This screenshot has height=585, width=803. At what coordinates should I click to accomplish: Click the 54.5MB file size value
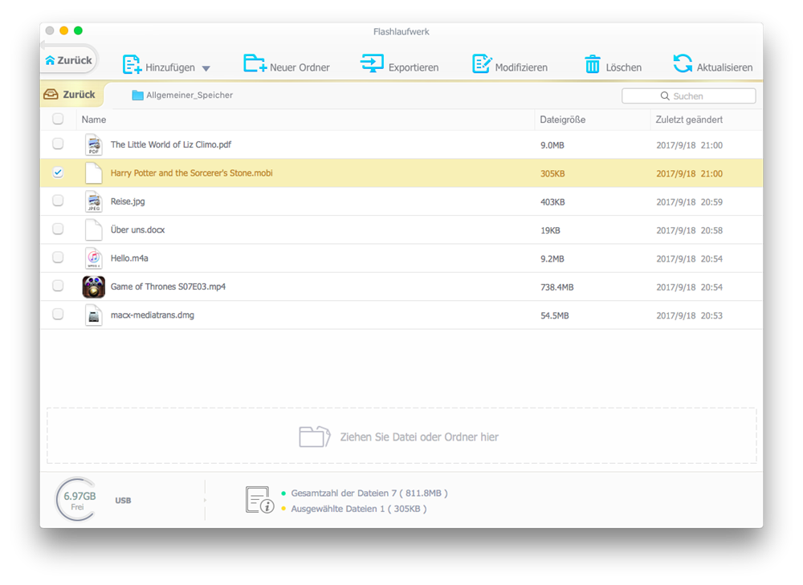555,315
